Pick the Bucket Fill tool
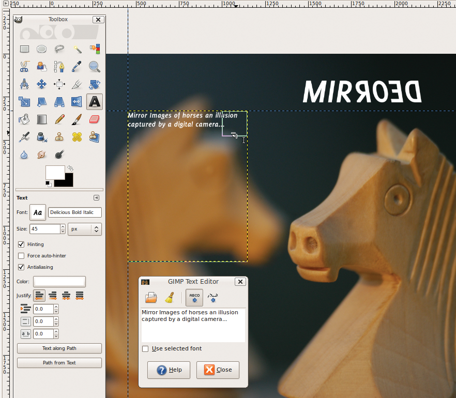 point(24,119)
